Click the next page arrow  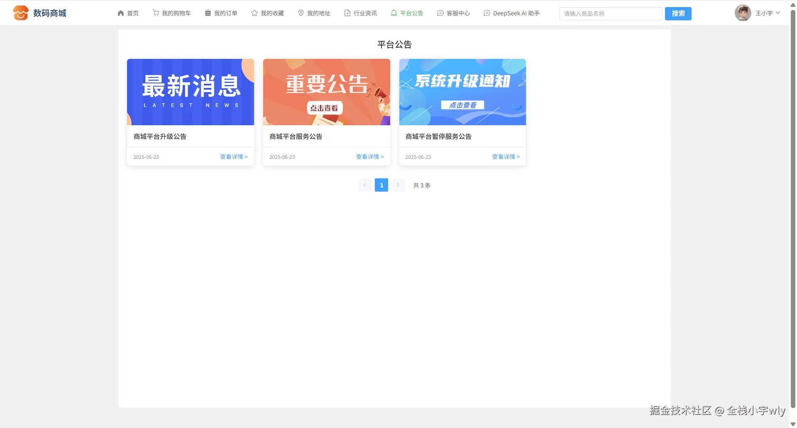[398, 185]
